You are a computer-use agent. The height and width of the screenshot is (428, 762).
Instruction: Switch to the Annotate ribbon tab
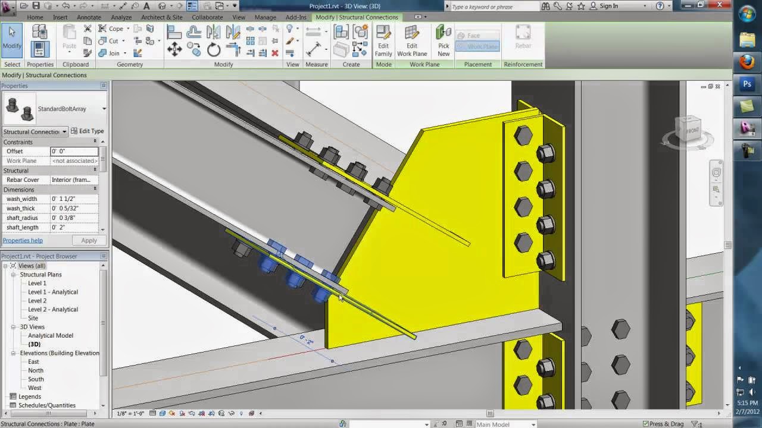(88, 17)
